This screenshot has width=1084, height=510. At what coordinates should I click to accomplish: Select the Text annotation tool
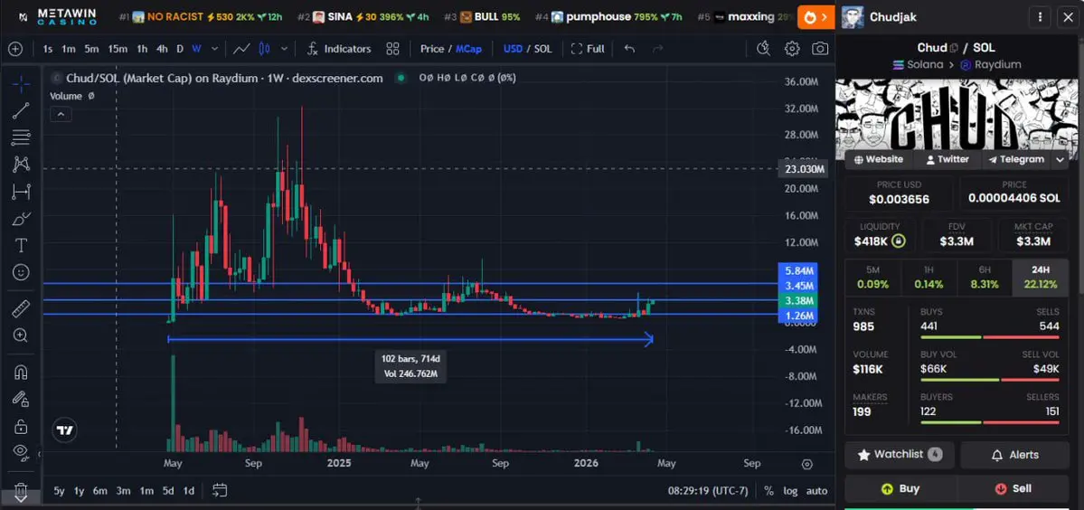21,245
